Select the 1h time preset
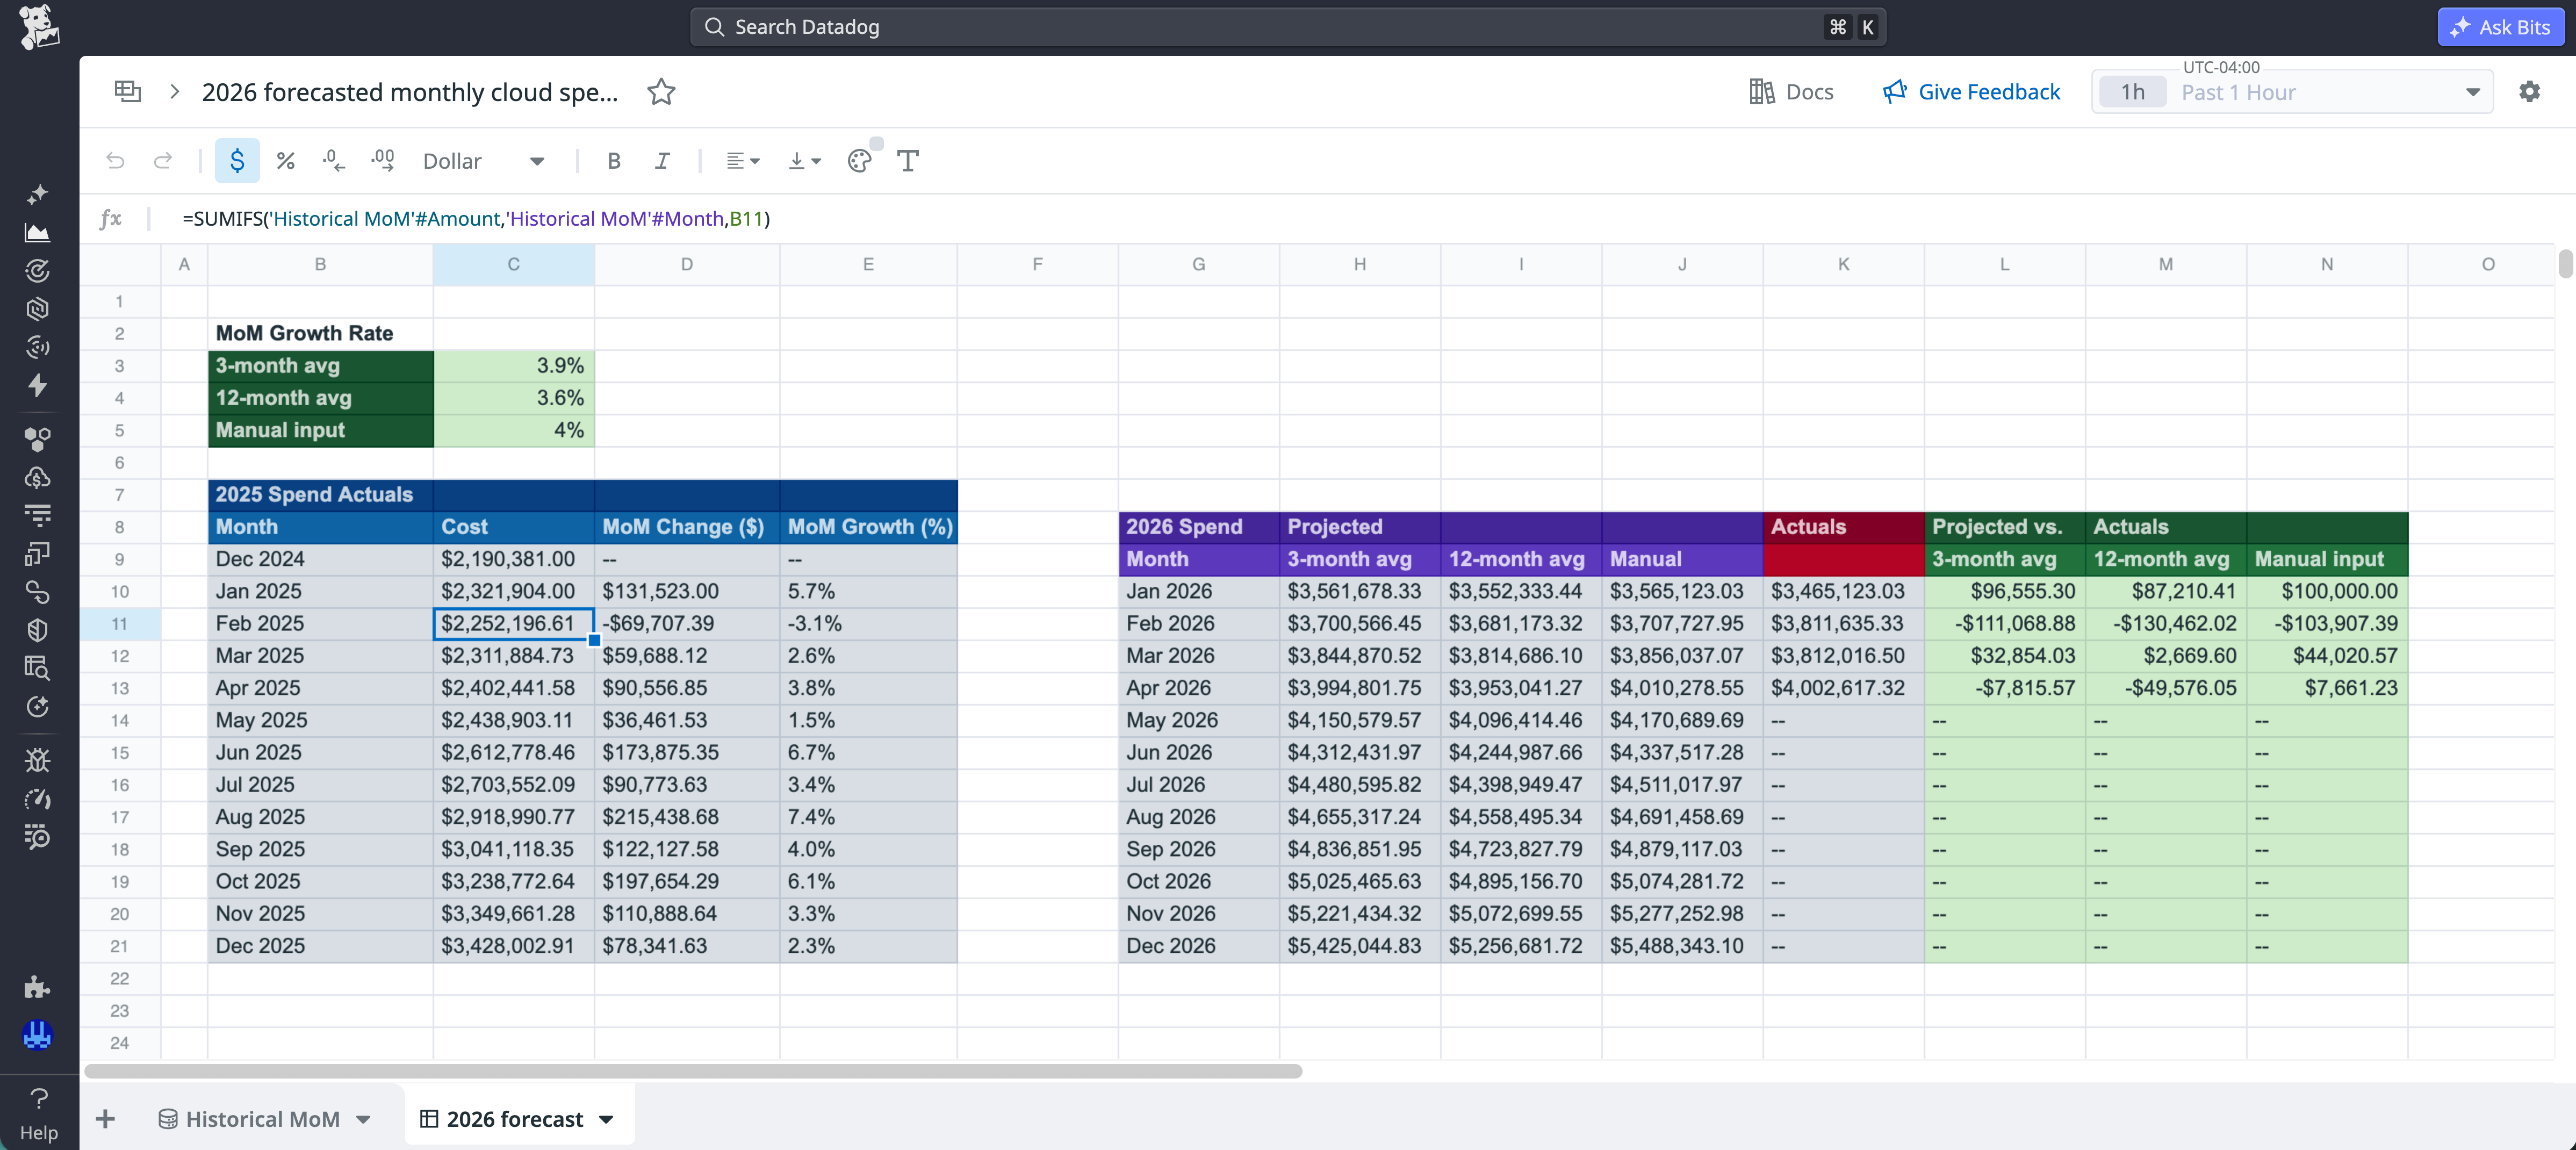The width and height of the screenshot is (2576, 1150). (x=2132, y=92)
